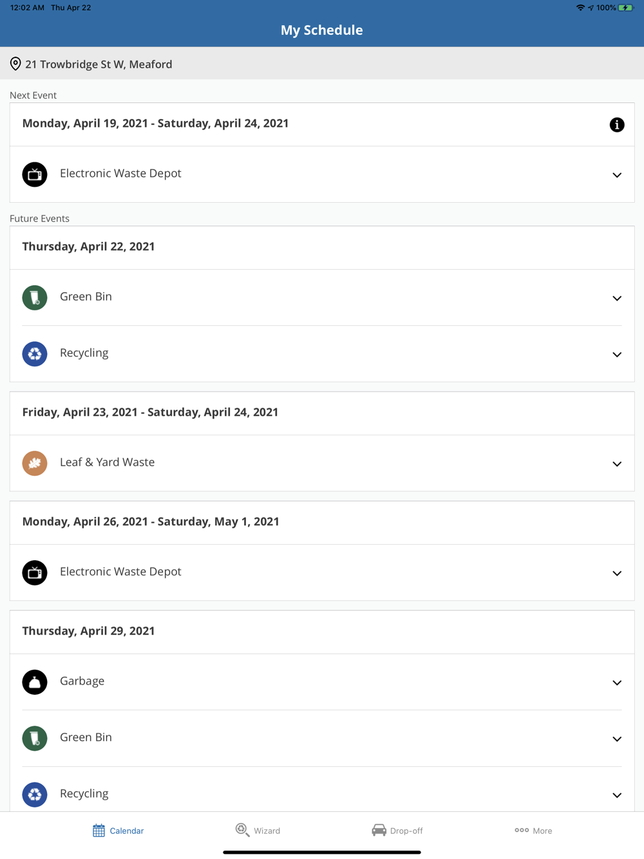This screenshot has width=644, height=859.
Task: Expand the Leaf & Yard Waste entry
Action: coord(616,464)
